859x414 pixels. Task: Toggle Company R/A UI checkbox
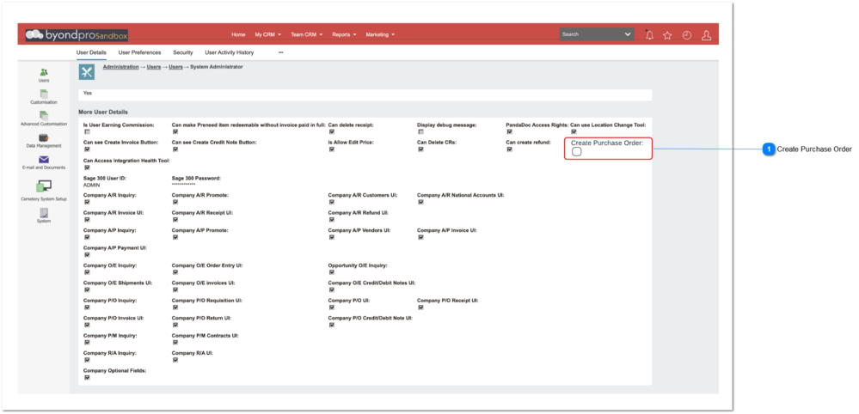pyautogui.click(x=175, y=360)
